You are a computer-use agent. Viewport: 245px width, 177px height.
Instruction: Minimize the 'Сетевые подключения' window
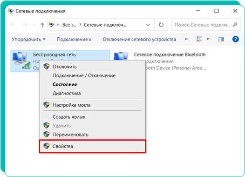(x=198, y=11)
